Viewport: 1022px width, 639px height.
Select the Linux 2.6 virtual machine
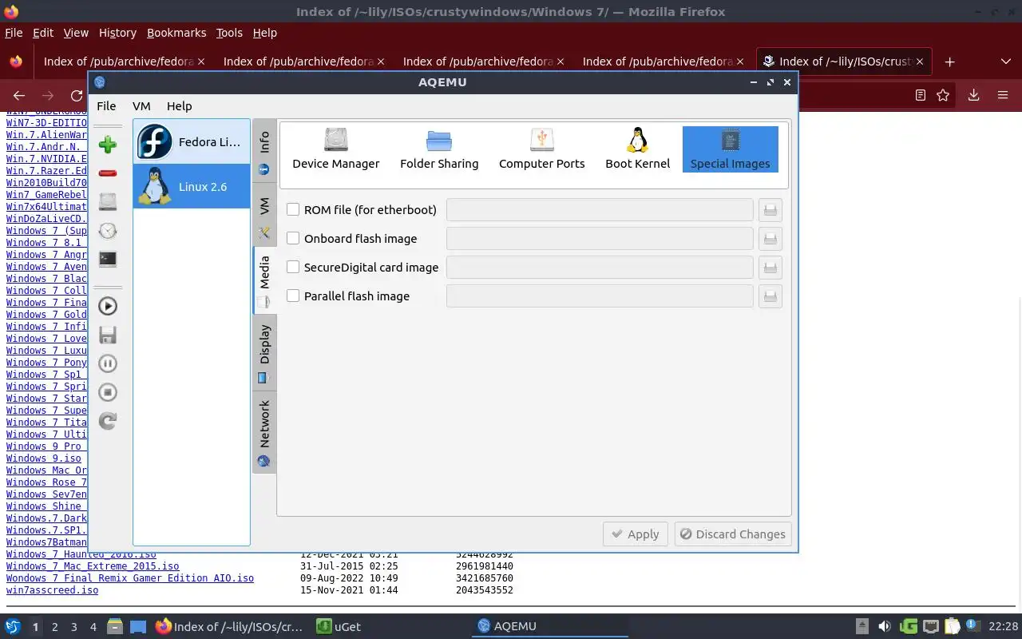point(192,186)
